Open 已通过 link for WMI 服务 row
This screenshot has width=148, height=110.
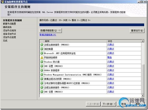(x=111, y=75)
